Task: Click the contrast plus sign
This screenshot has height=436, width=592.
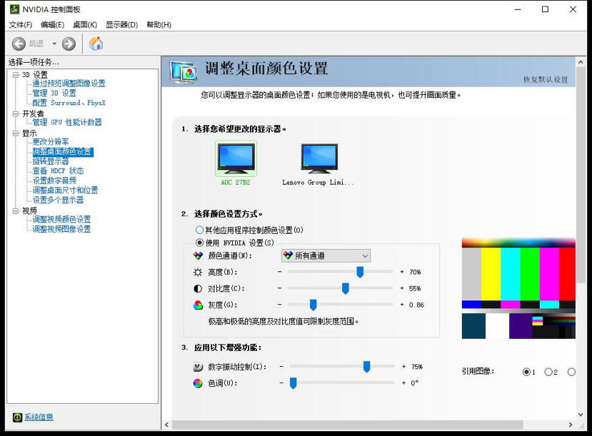Action: tap(402, 288)
